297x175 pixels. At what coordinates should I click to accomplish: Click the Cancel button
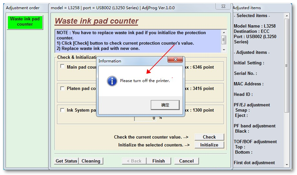187,161
